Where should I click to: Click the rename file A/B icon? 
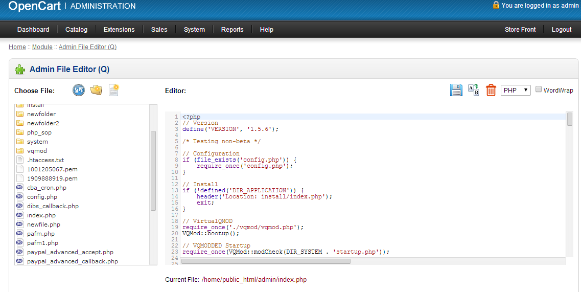point(474,90)
